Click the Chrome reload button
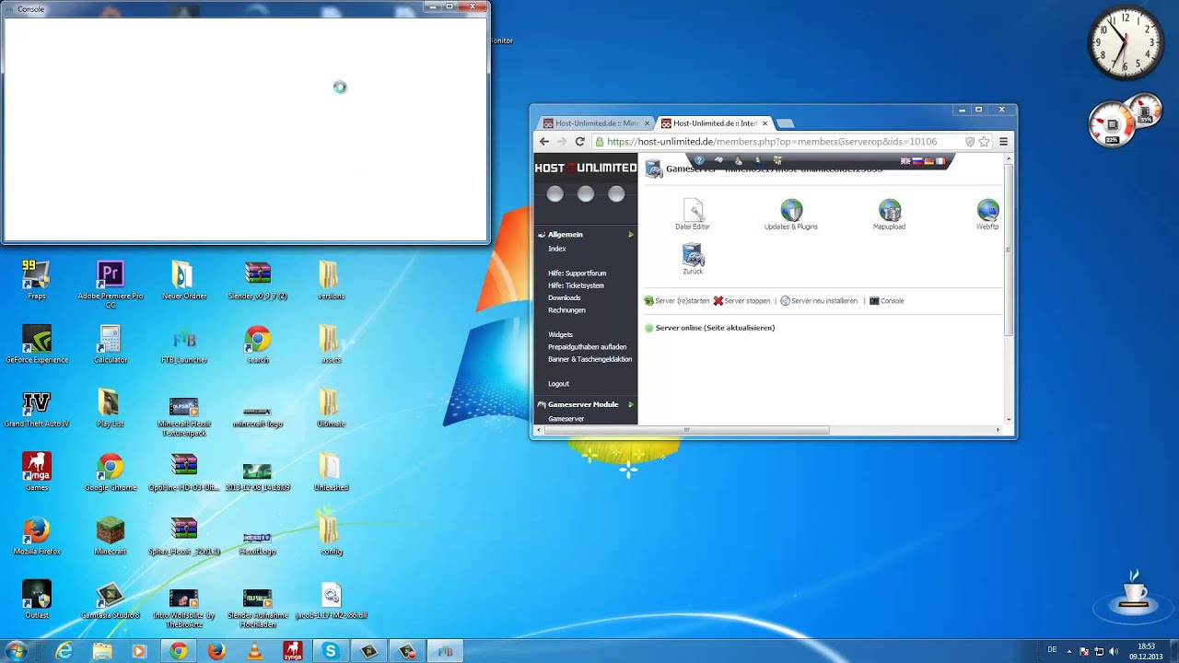Screen dimensions: 1179x663 point(579,142)
